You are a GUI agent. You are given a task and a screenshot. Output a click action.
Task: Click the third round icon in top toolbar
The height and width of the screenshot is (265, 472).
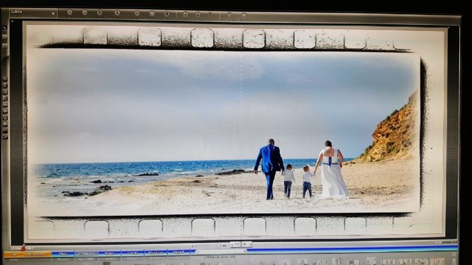[100, 13]
